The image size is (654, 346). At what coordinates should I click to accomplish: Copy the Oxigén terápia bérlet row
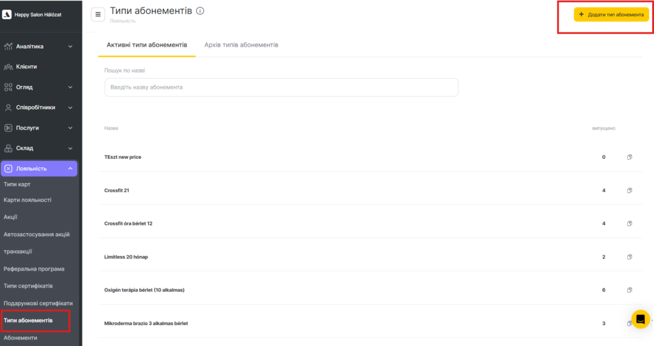tap(629, 290)
